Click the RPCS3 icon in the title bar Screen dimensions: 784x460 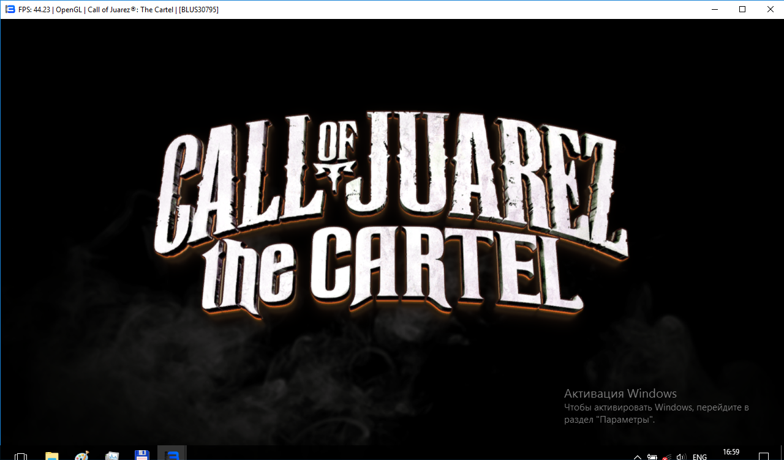[x=10, y=9]
